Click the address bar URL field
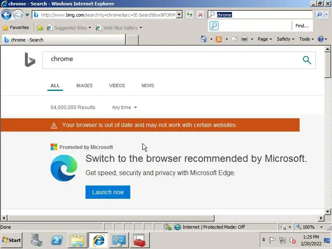Viewport: 332px width, 249px height. point(108,15)
